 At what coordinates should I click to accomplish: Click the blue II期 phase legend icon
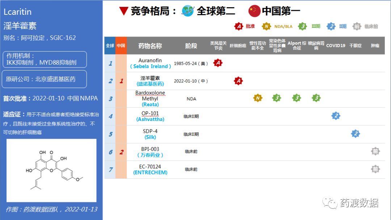(x=332, y=26)
